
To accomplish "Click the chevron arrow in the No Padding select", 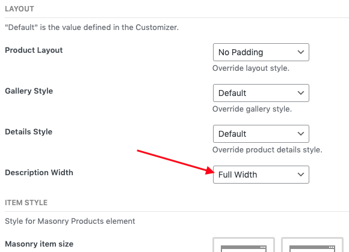I will click(301, 52).
